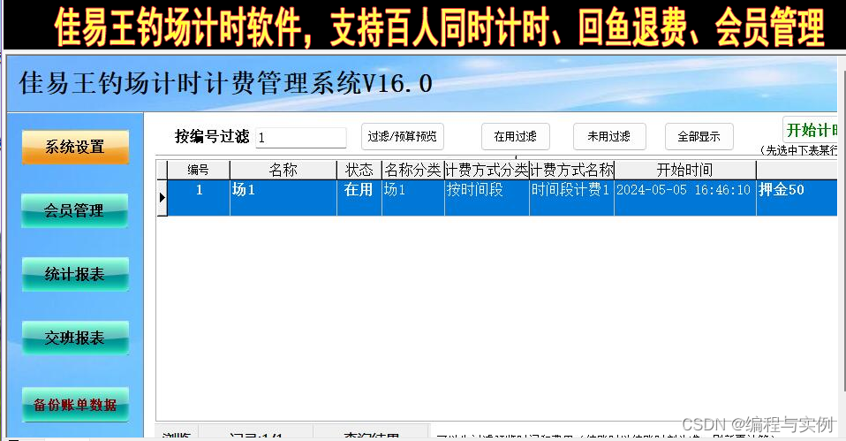Click the 按时间段 cell
This screenshot has width=846, height=441.
tap(487, 198)
